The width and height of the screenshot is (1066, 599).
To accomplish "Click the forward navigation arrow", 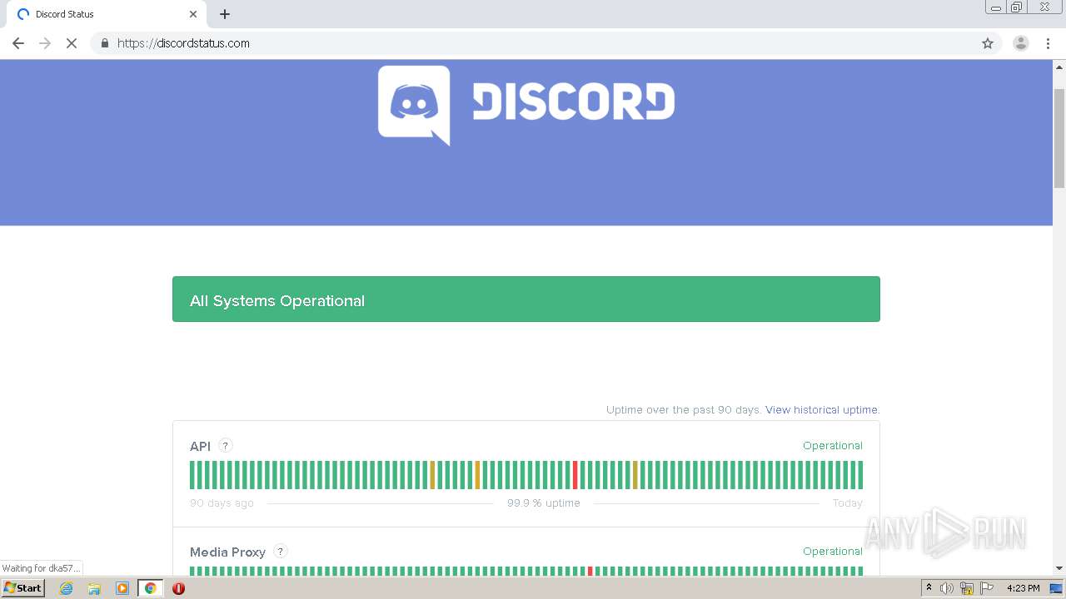I will [45, 43].
